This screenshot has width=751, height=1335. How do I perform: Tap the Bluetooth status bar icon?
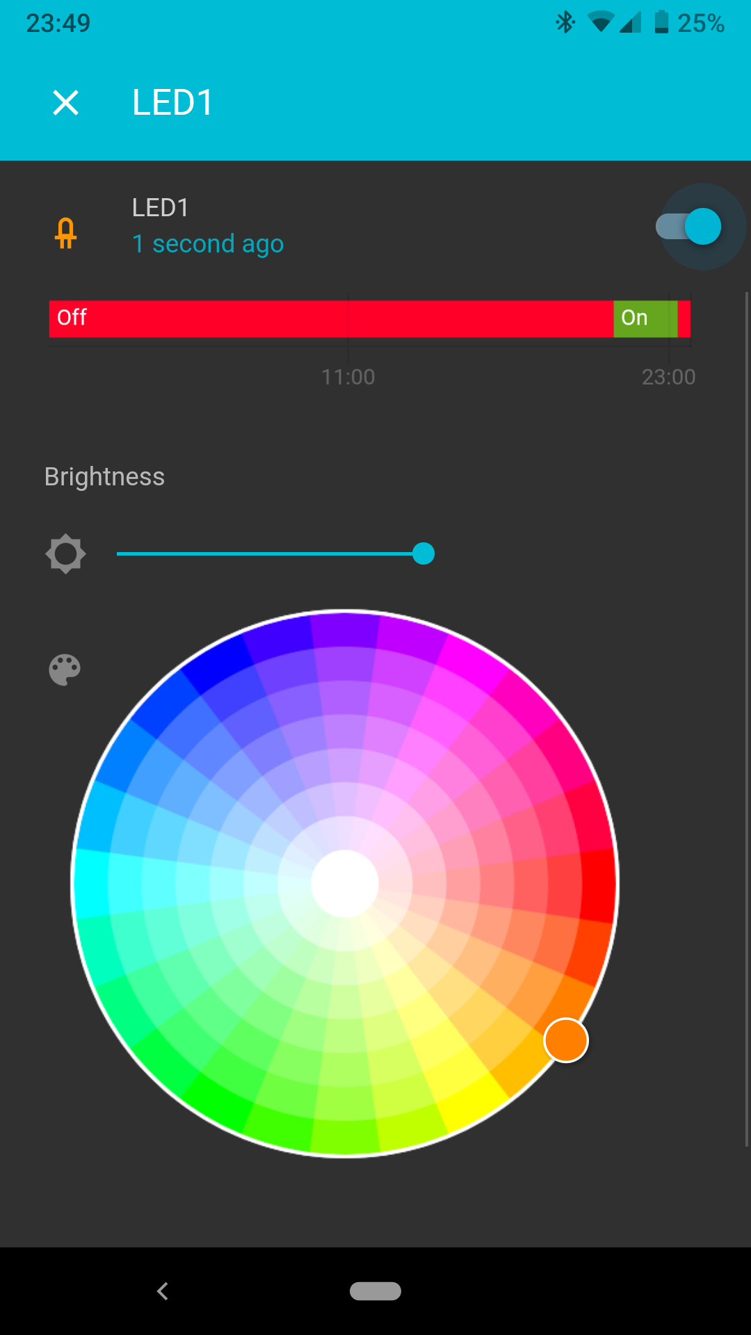(x=565, y=22)
